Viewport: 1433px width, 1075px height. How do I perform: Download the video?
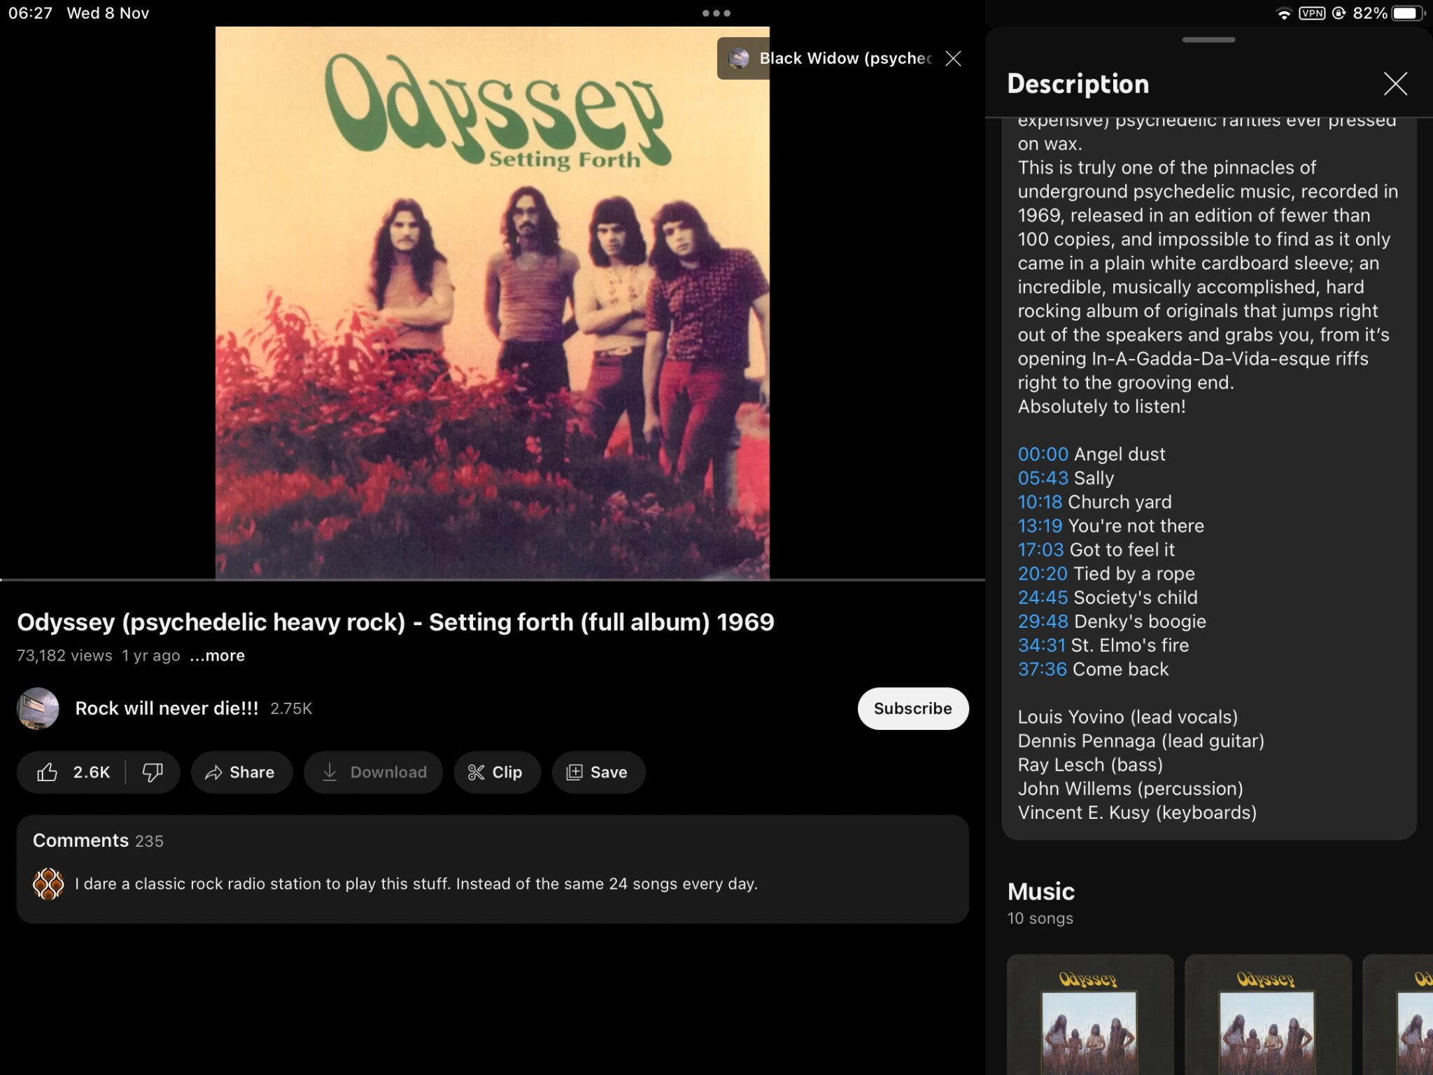tap(374, 772)
